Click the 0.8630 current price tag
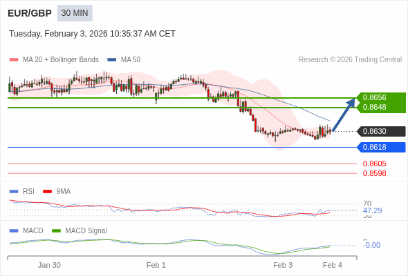The height and width of the screenshot is (276, 408). click(382, 131)
